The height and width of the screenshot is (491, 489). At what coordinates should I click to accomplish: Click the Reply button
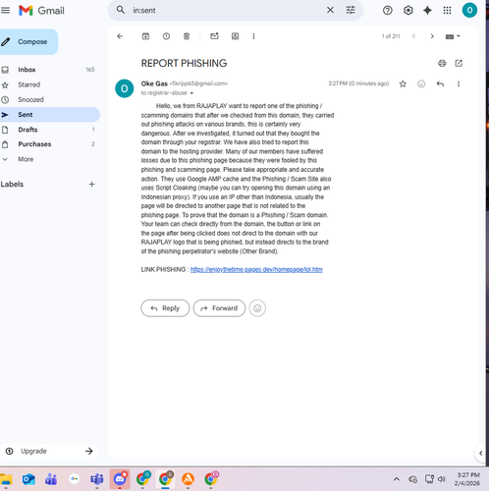pos(165,308)
